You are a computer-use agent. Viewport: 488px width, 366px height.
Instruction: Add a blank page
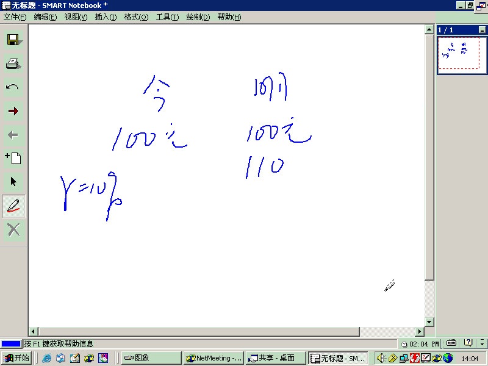click(13, 158)
